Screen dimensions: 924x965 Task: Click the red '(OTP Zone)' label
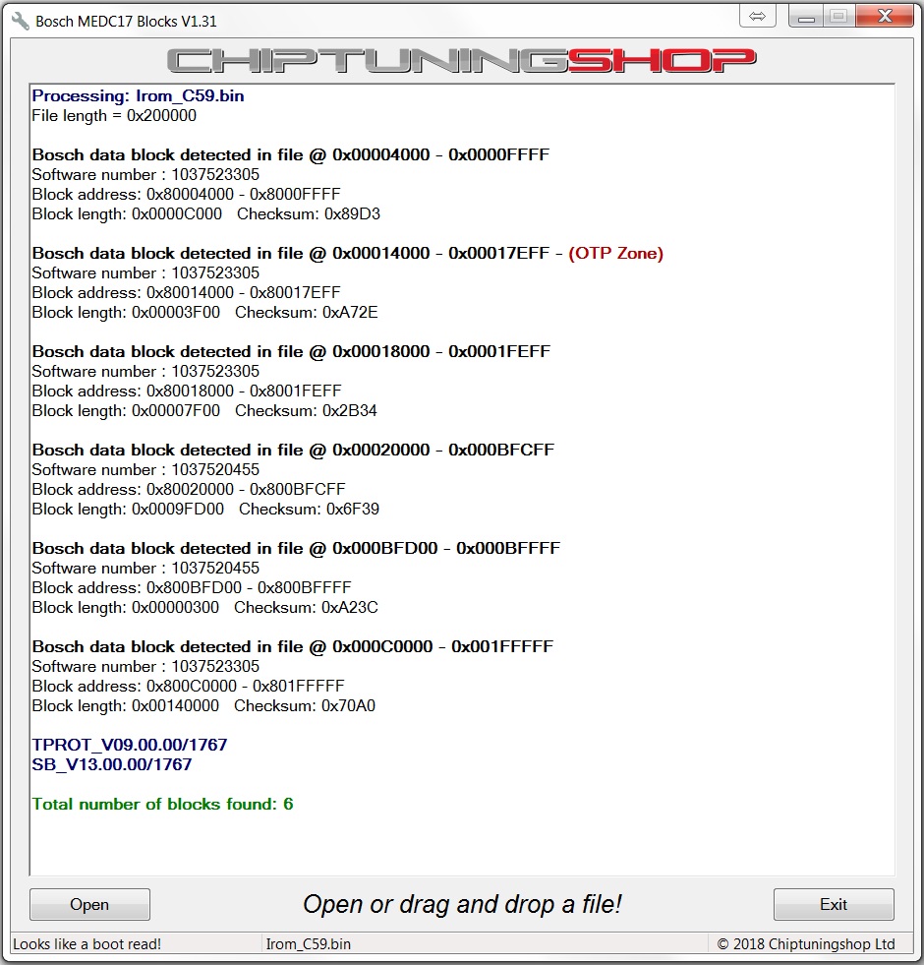point(615,254)
